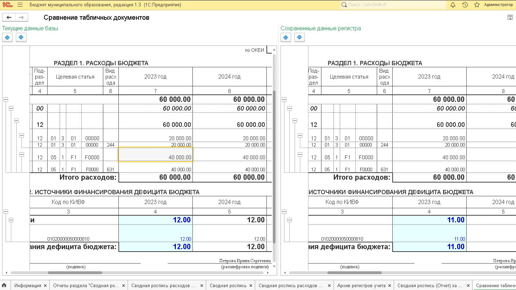Image resolution: width=516 pixels, height=290 pixels.
Task: Collapse the deficit sources section in saved register pane
Action: [x=284, y=211]
